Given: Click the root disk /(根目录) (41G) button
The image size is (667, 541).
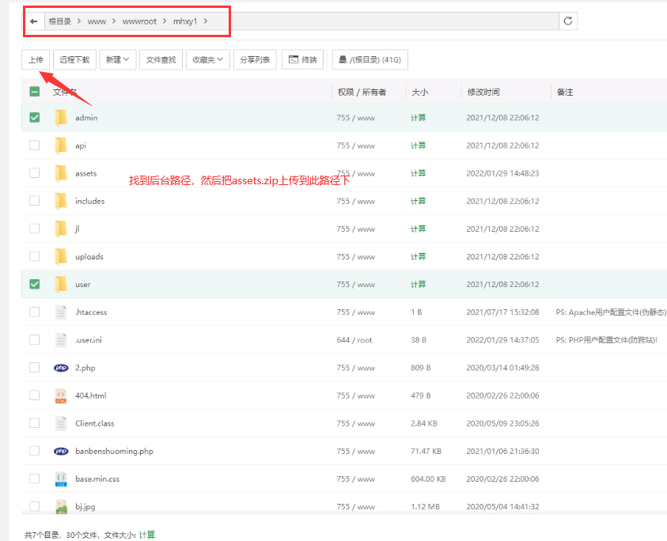Looking at the screenshot, I should 370,59.
